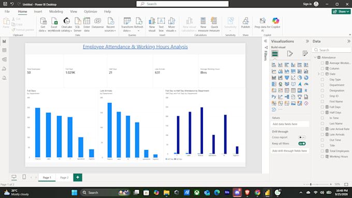
Task: Select the Donut chart visualization
Action: tap(306, 78)
